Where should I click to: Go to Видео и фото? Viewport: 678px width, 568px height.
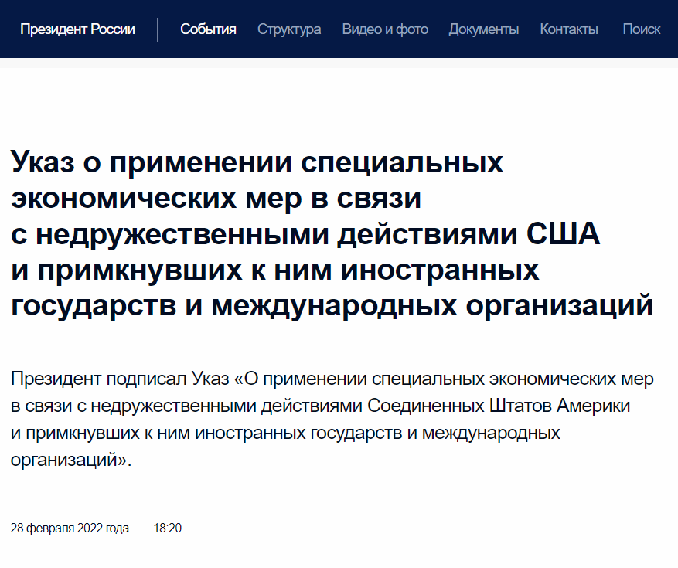coord(385,29)
